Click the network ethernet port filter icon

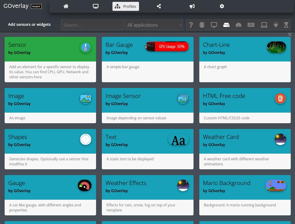click(x=239, y=25)
